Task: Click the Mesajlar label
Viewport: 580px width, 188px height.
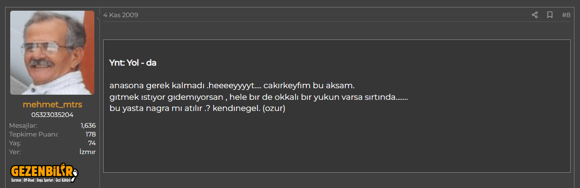Action: (23, 125)
